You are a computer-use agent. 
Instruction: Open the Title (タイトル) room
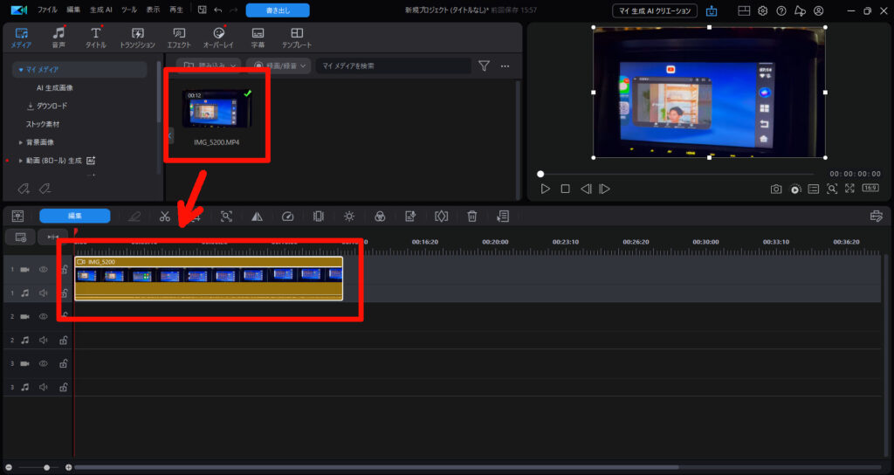tap(96, 38)
